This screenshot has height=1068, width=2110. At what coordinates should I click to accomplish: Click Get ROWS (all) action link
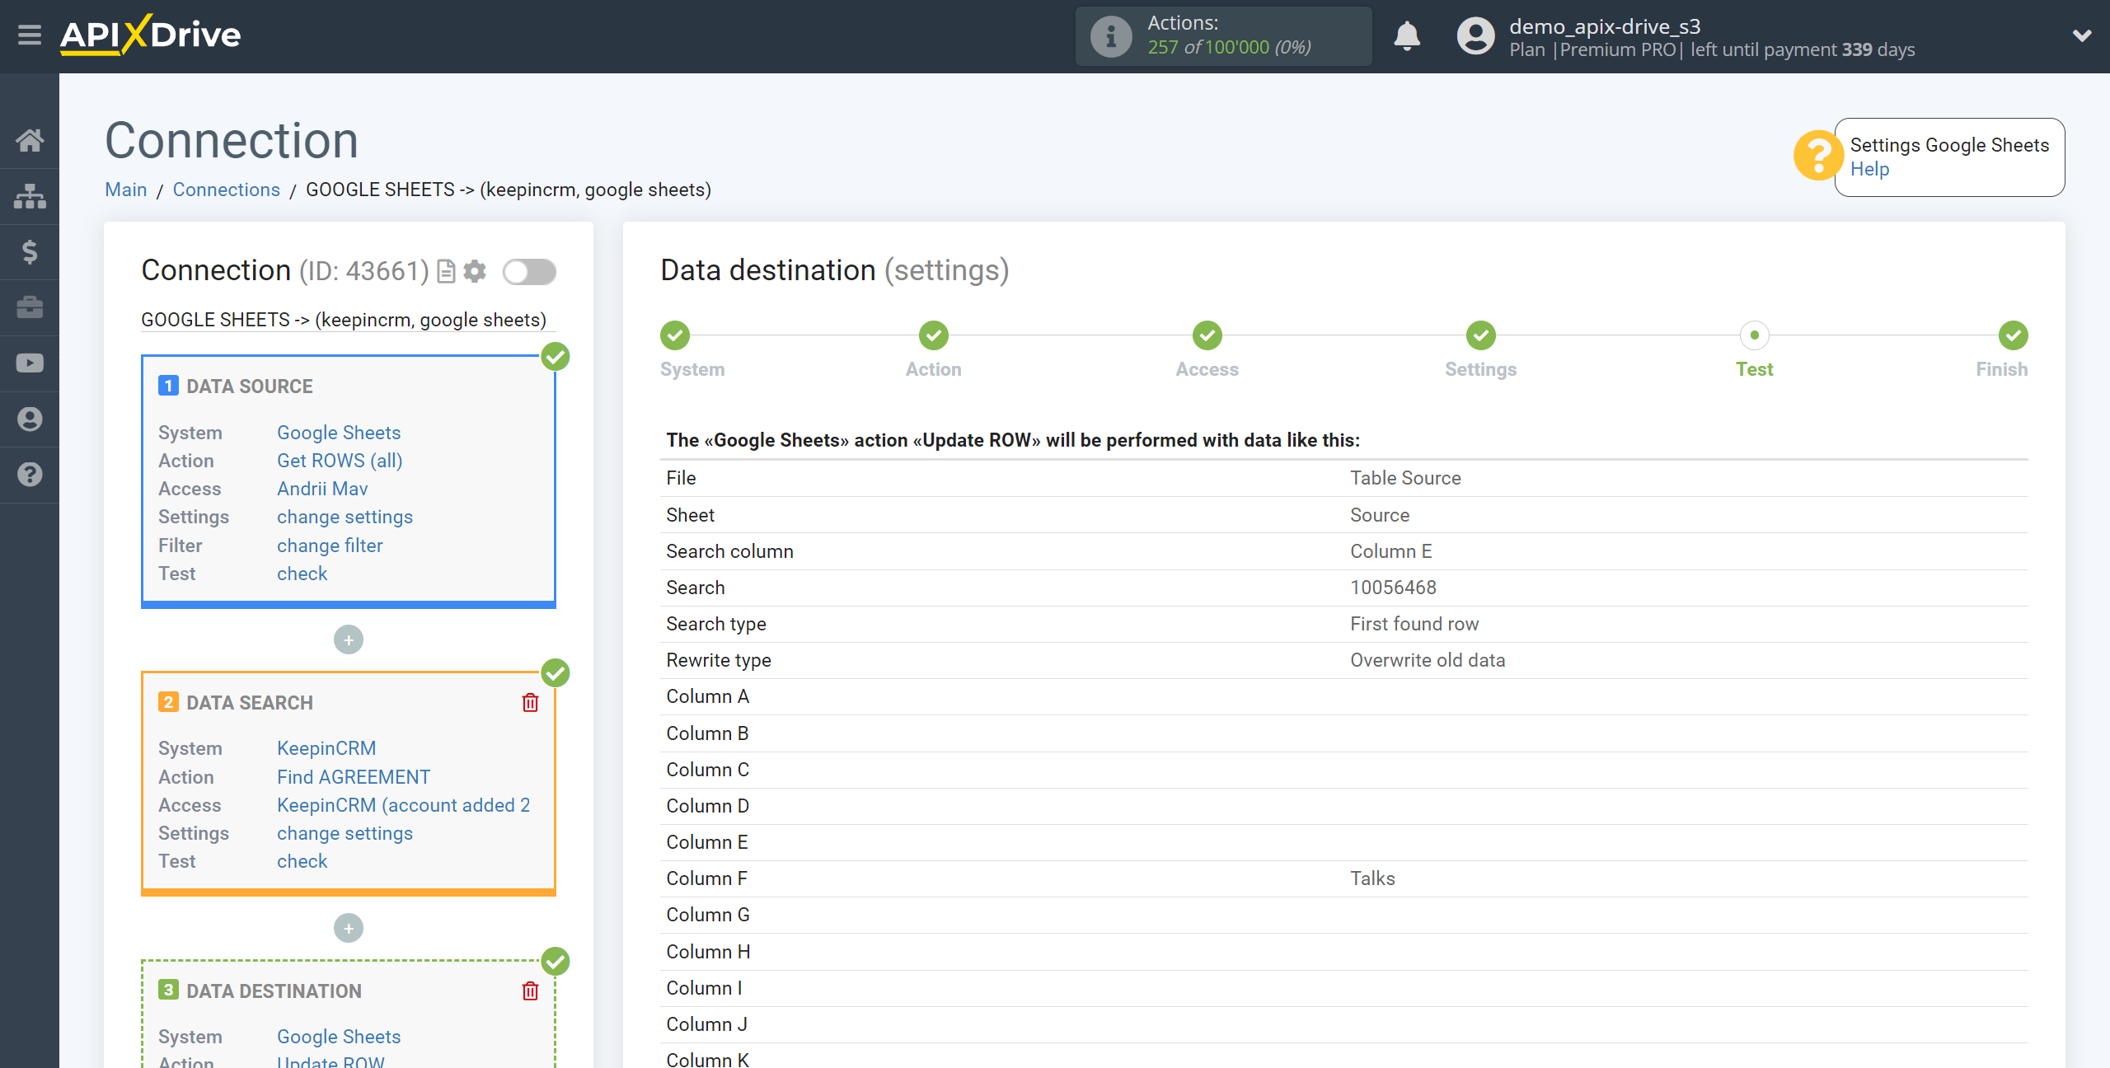(x=340, y=461)
